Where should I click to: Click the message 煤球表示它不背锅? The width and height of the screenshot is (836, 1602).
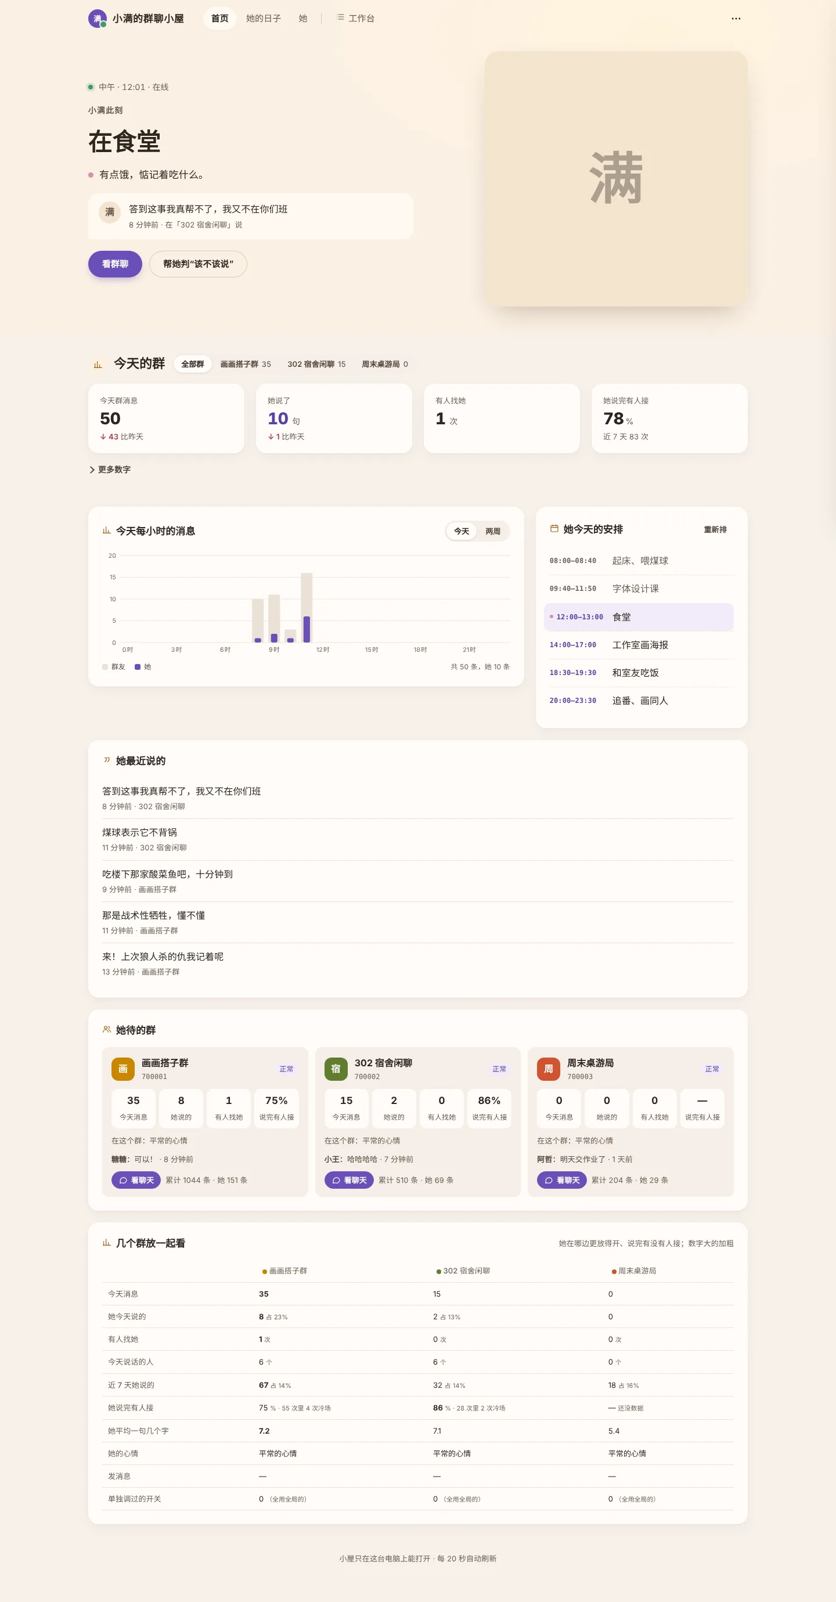click(139, 832)
